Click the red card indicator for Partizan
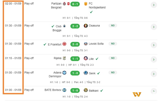Screen dimensions: 162x101 pyautogui.click(x=68, y=4)
